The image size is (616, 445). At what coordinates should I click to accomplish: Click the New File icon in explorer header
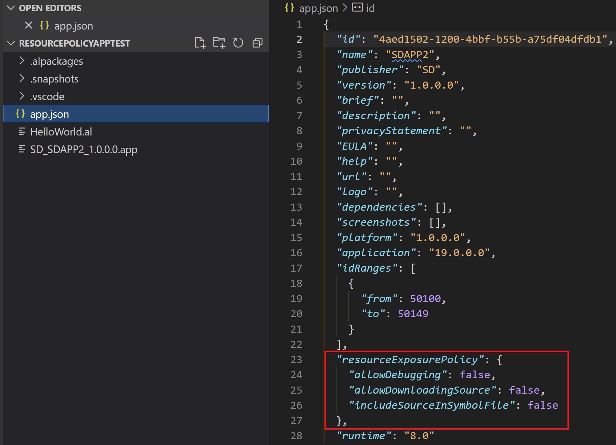click(200, 43)
